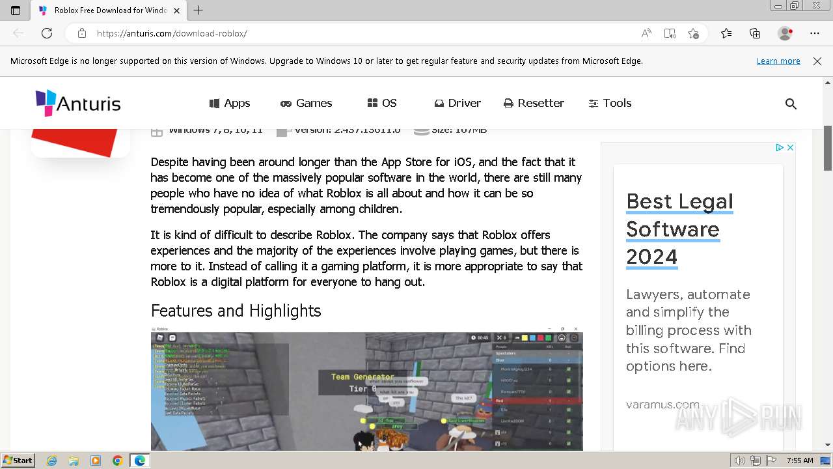833x469 pixels.
Task: Click the volume speaker tray icon
Action: (740, 461)
